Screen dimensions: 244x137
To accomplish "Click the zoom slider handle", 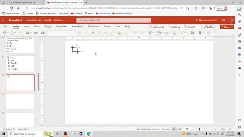I will tap(199, 129).
